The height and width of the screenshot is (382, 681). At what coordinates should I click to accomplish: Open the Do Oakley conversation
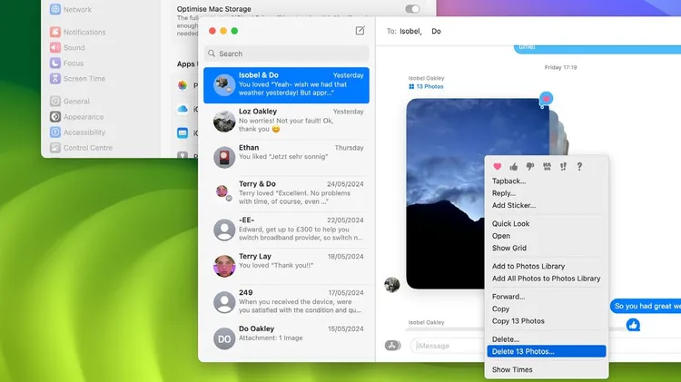click(287, 338)
